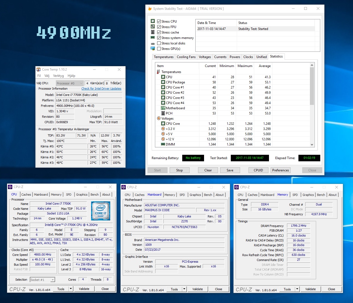The height and width of the screenshot is (303, 353).
Task: Enable the Stress GPU(s) checkbox
Action: [159, 49]
